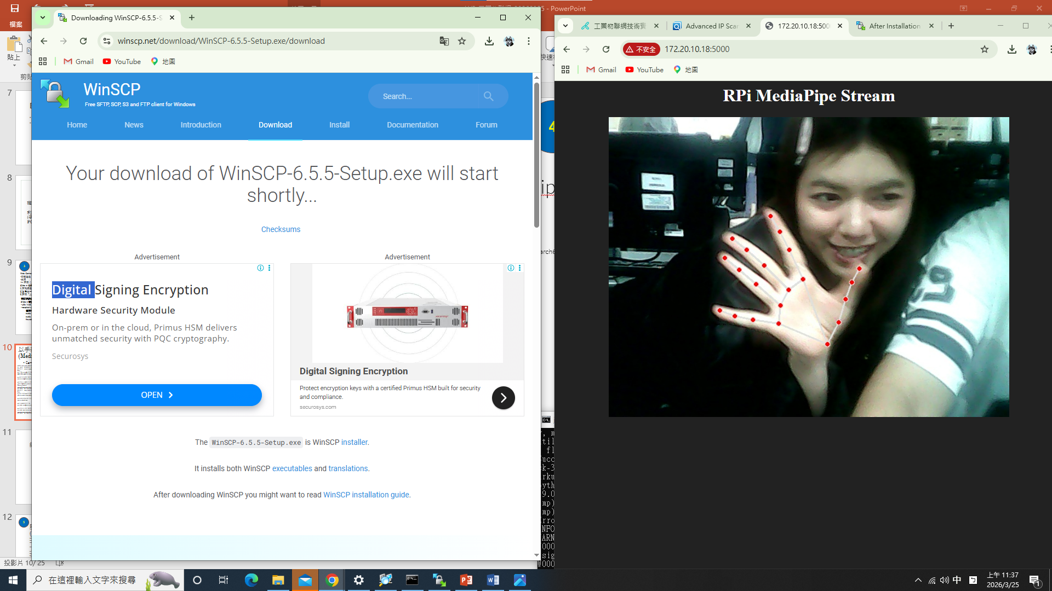Open the apps grid in bookmarks bar

[x=43, y=61]
